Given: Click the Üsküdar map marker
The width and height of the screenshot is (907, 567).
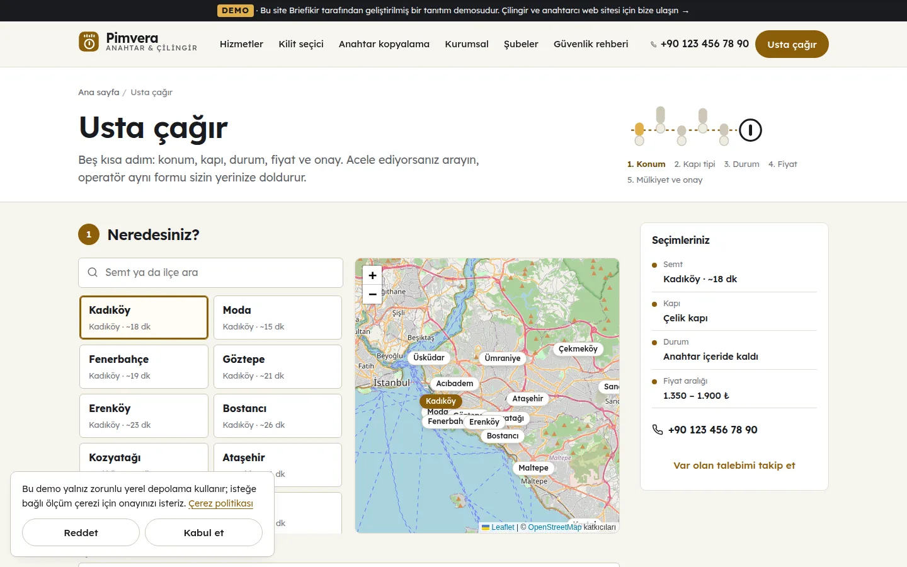Looking at the screenshot, I should [x=429, y=357].
